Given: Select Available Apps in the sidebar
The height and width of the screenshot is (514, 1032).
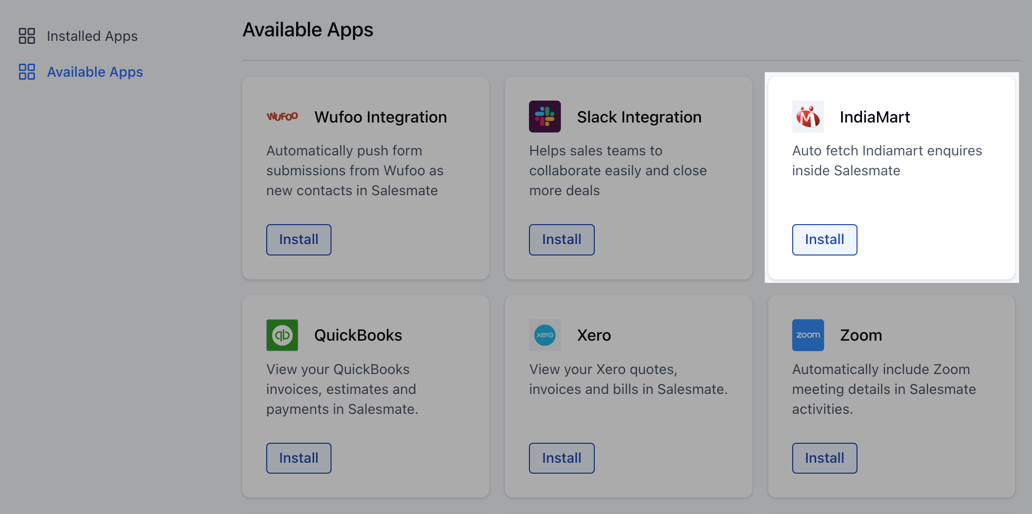Looking at the screenshot, I should pyautogui.click(x=95, y=72).
